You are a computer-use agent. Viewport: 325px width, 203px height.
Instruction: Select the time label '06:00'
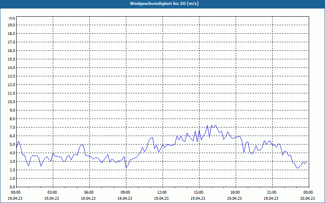click(89, 192)
